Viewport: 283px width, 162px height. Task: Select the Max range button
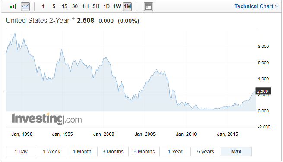pyautogui.click(x=236, y=152)
